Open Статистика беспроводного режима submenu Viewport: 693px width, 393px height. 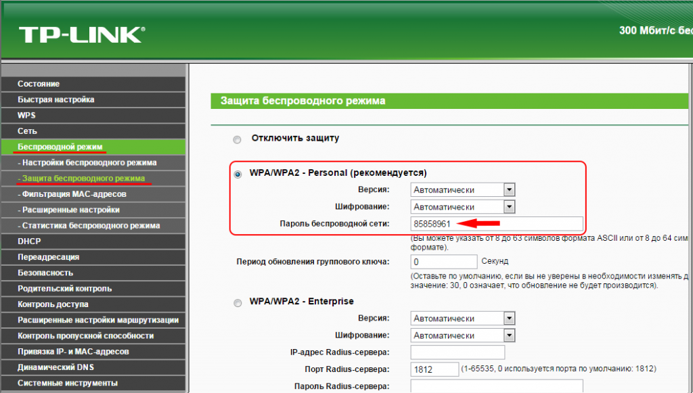(x=93, y=226)
